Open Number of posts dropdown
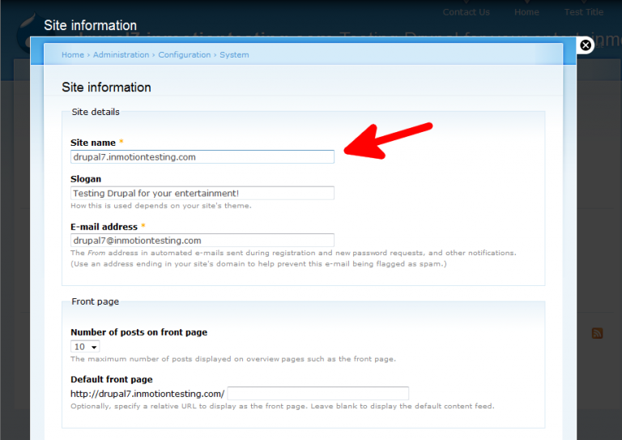 [85, 347]
